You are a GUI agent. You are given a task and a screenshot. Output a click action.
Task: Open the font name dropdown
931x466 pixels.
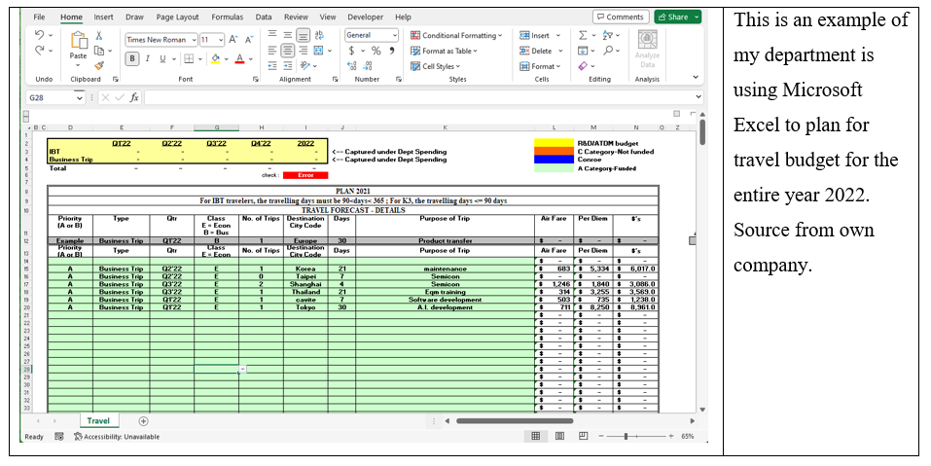click(194, 40)
